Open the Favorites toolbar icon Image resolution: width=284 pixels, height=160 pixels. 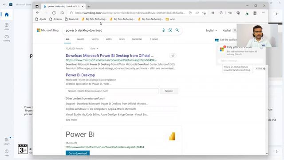tap(230, 13)
